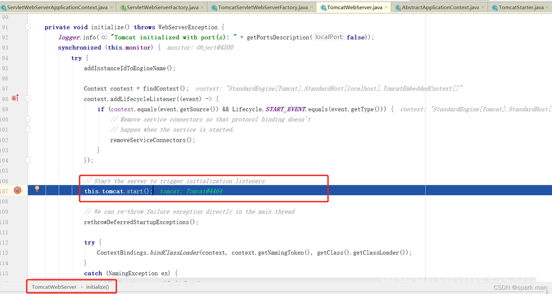Click the ServletWebServerFactory.java interface icon

pos(122,8)
